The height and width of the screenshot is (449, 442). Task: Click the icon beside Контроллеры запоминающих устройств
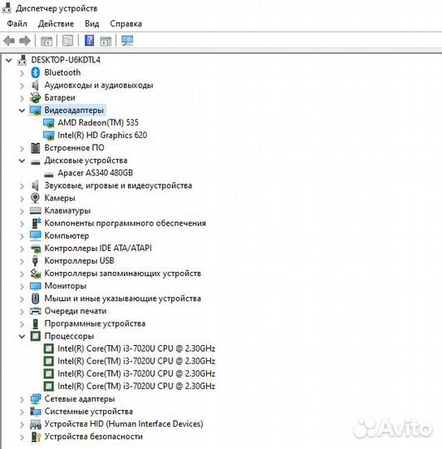[x=36, y=274]
